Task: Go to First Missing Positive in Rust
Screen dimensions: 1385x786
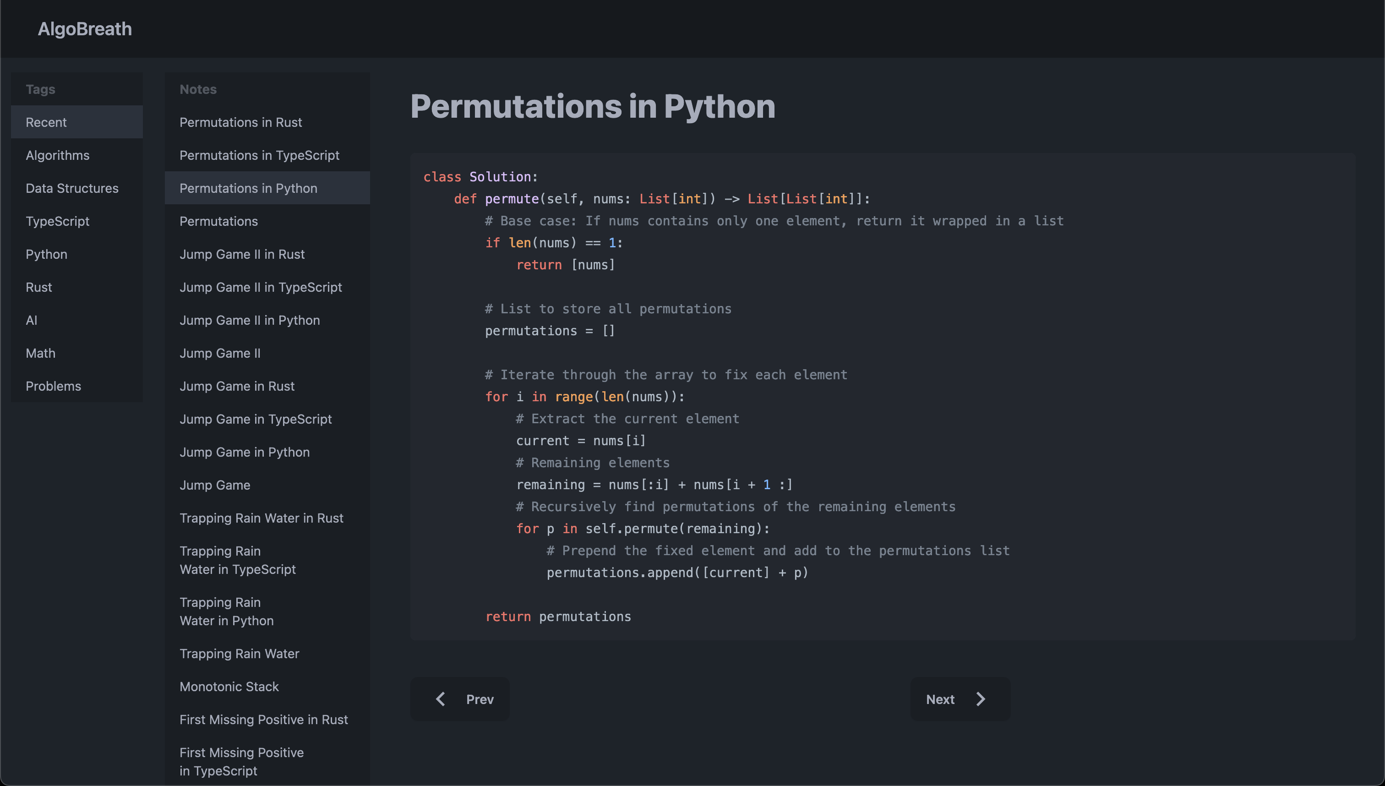Action: 263,719
